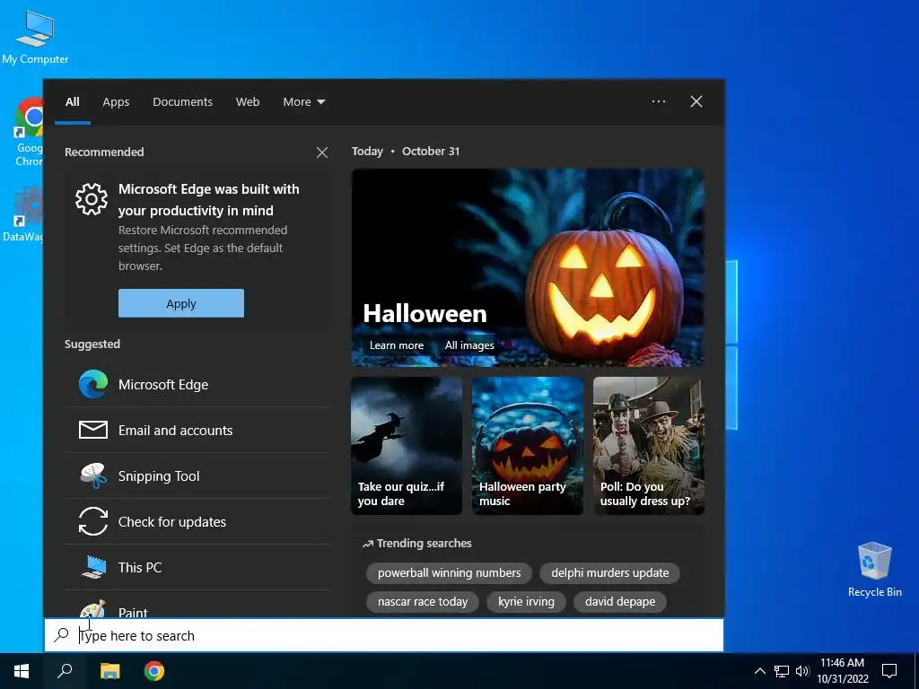
Task: Show hidden system tray icons
Action: [x=759, y=671]
